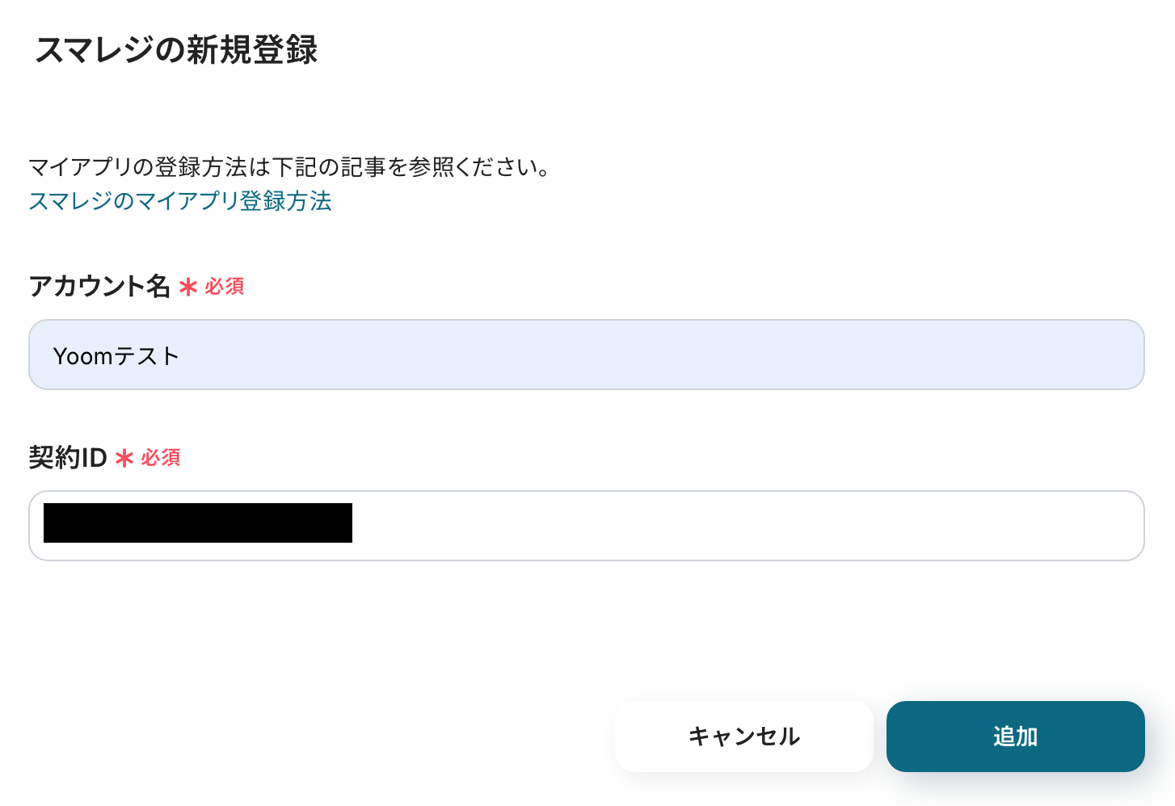1175x806 pixels.
Task: Click the アカウント名 field label
Action: click(99, 286)
